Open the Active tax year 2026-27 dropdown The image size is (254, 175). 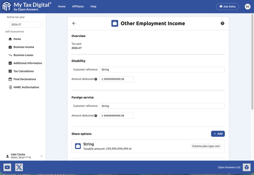point(26,24)
